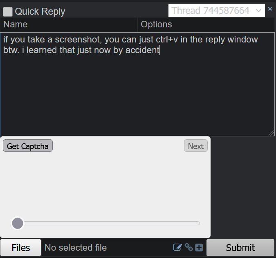Open the draw/edit image pencil icon

(178, 247)
